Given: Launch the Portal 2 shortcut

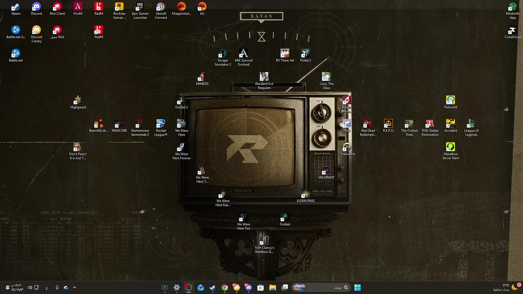Looking at the screenshot, I should pyautogui.click(x=306, y=56).
